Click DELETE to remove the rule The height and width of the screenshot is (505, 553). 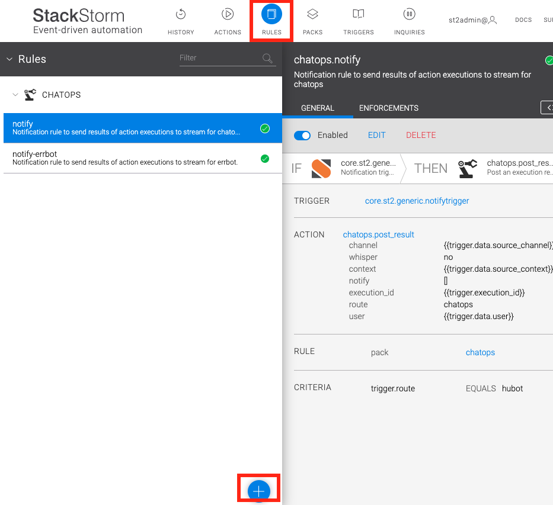(x=421, y=135)
